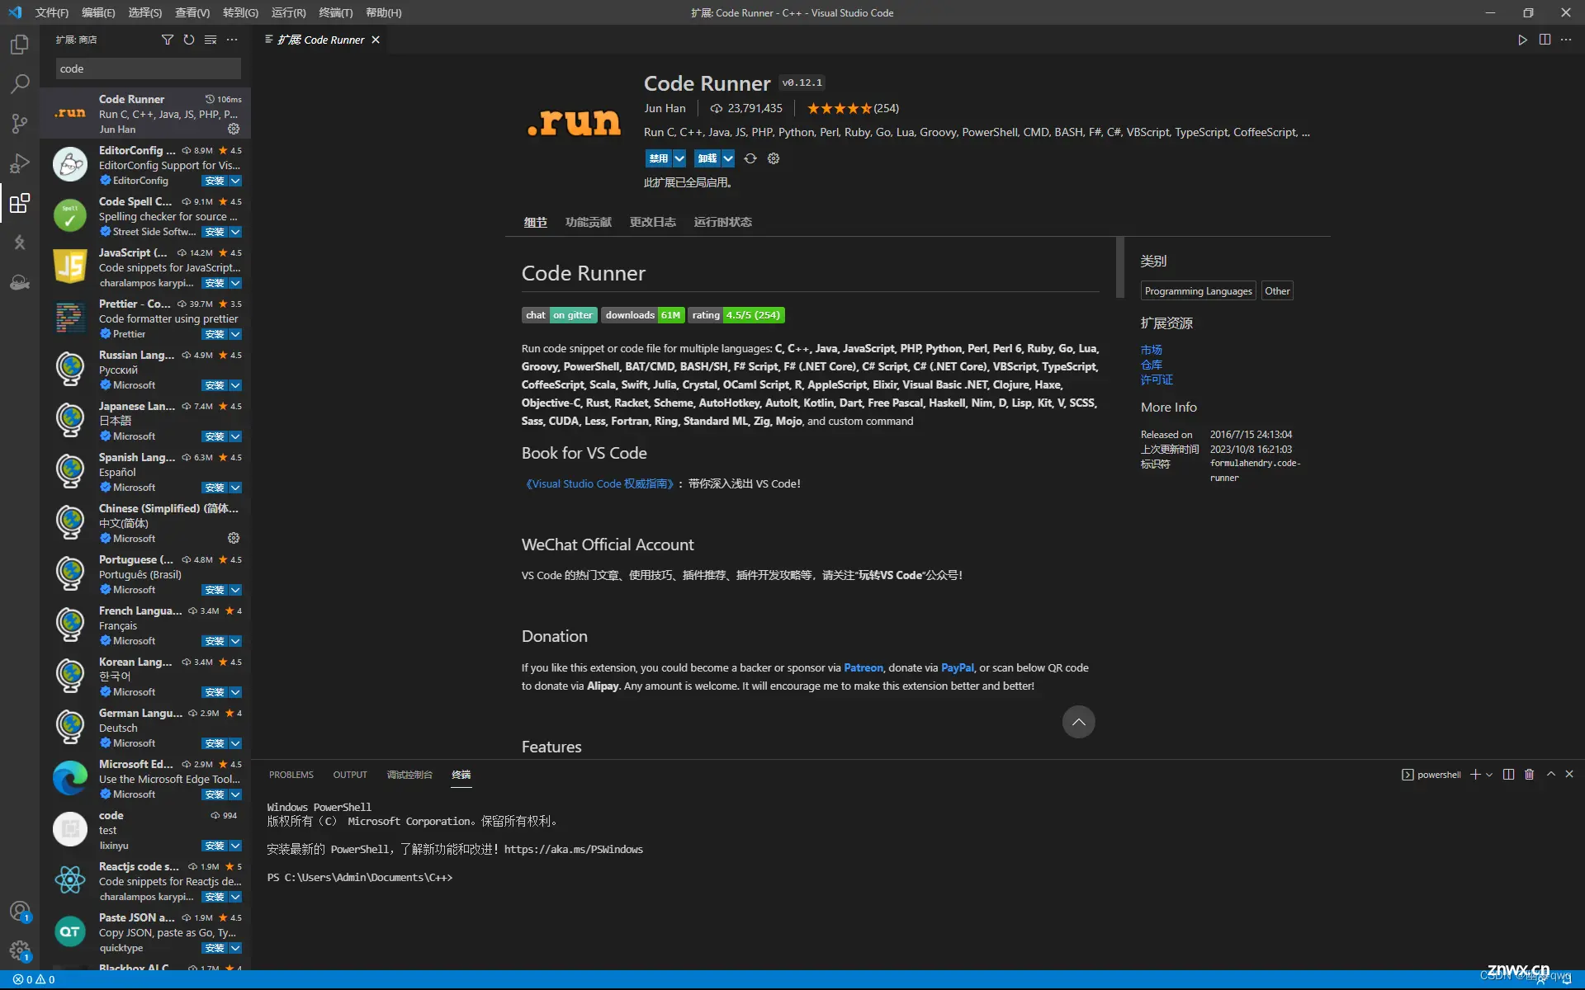Install the Japanese Language Pack
Screen dimensions: 1585x990
pyautogui.click(x=215, y=436)
